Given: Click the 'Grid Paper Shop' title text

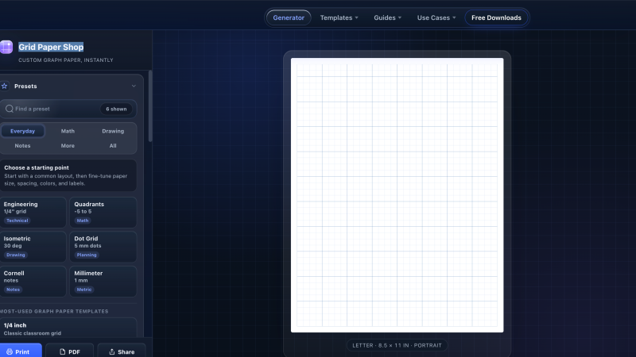Looking at the screenshot, I should 51,47.
